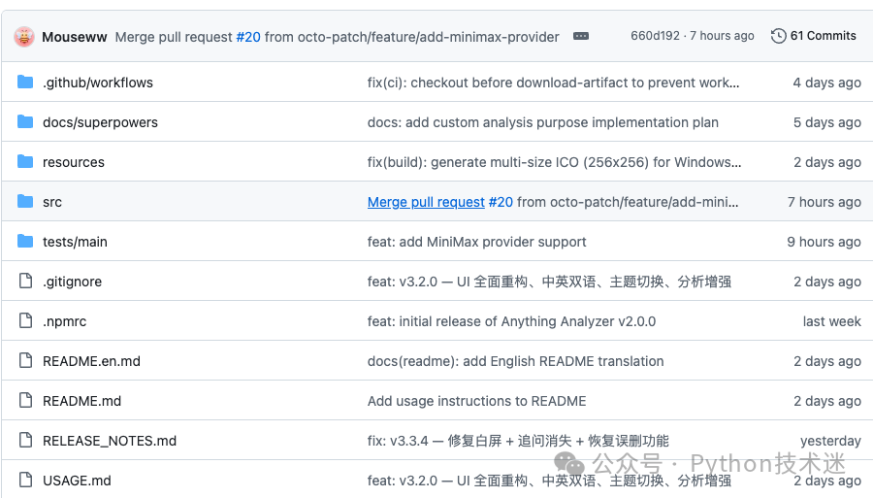Open the RELEASE_NOTES.md file
Image resolution: width=873 pixels, height=498 pixels.
click(x=110, y=441)
